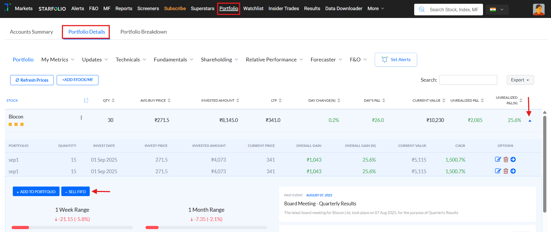Open the country flag selector dropdown
Screen dimensions: 551x232
[x=497, y=10]
